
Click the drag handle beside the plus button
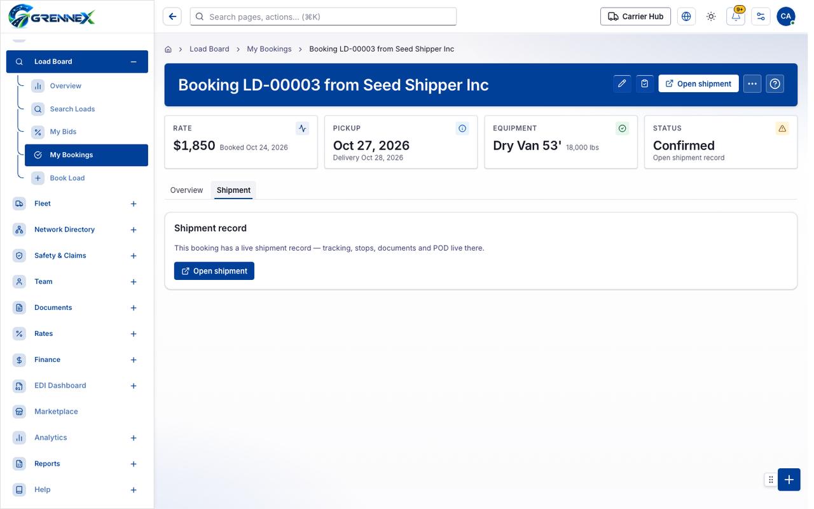click(x=771, y=480)
